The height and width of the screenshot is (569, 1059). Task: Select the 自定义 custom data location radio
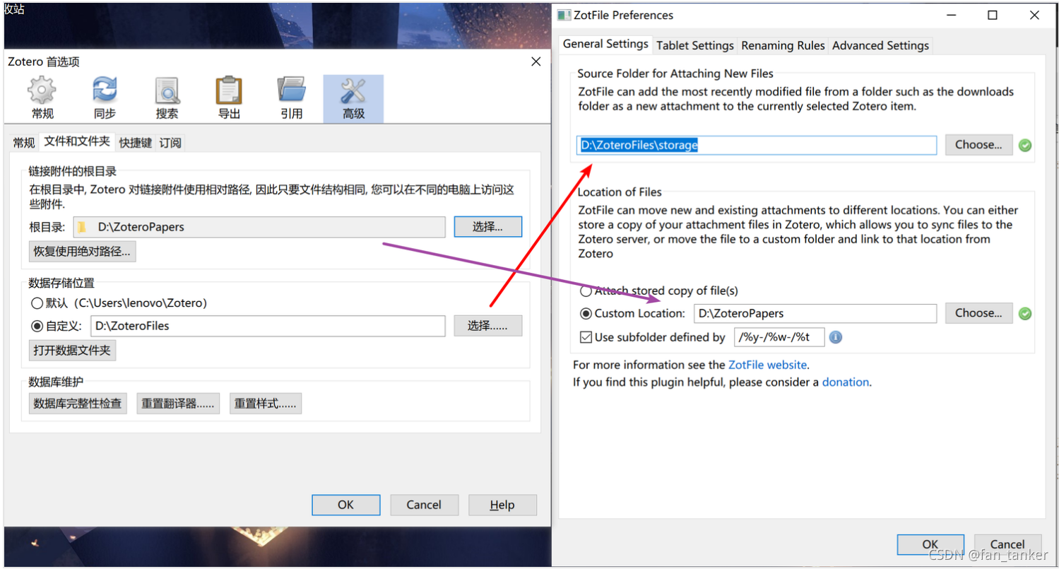(37, 326)
